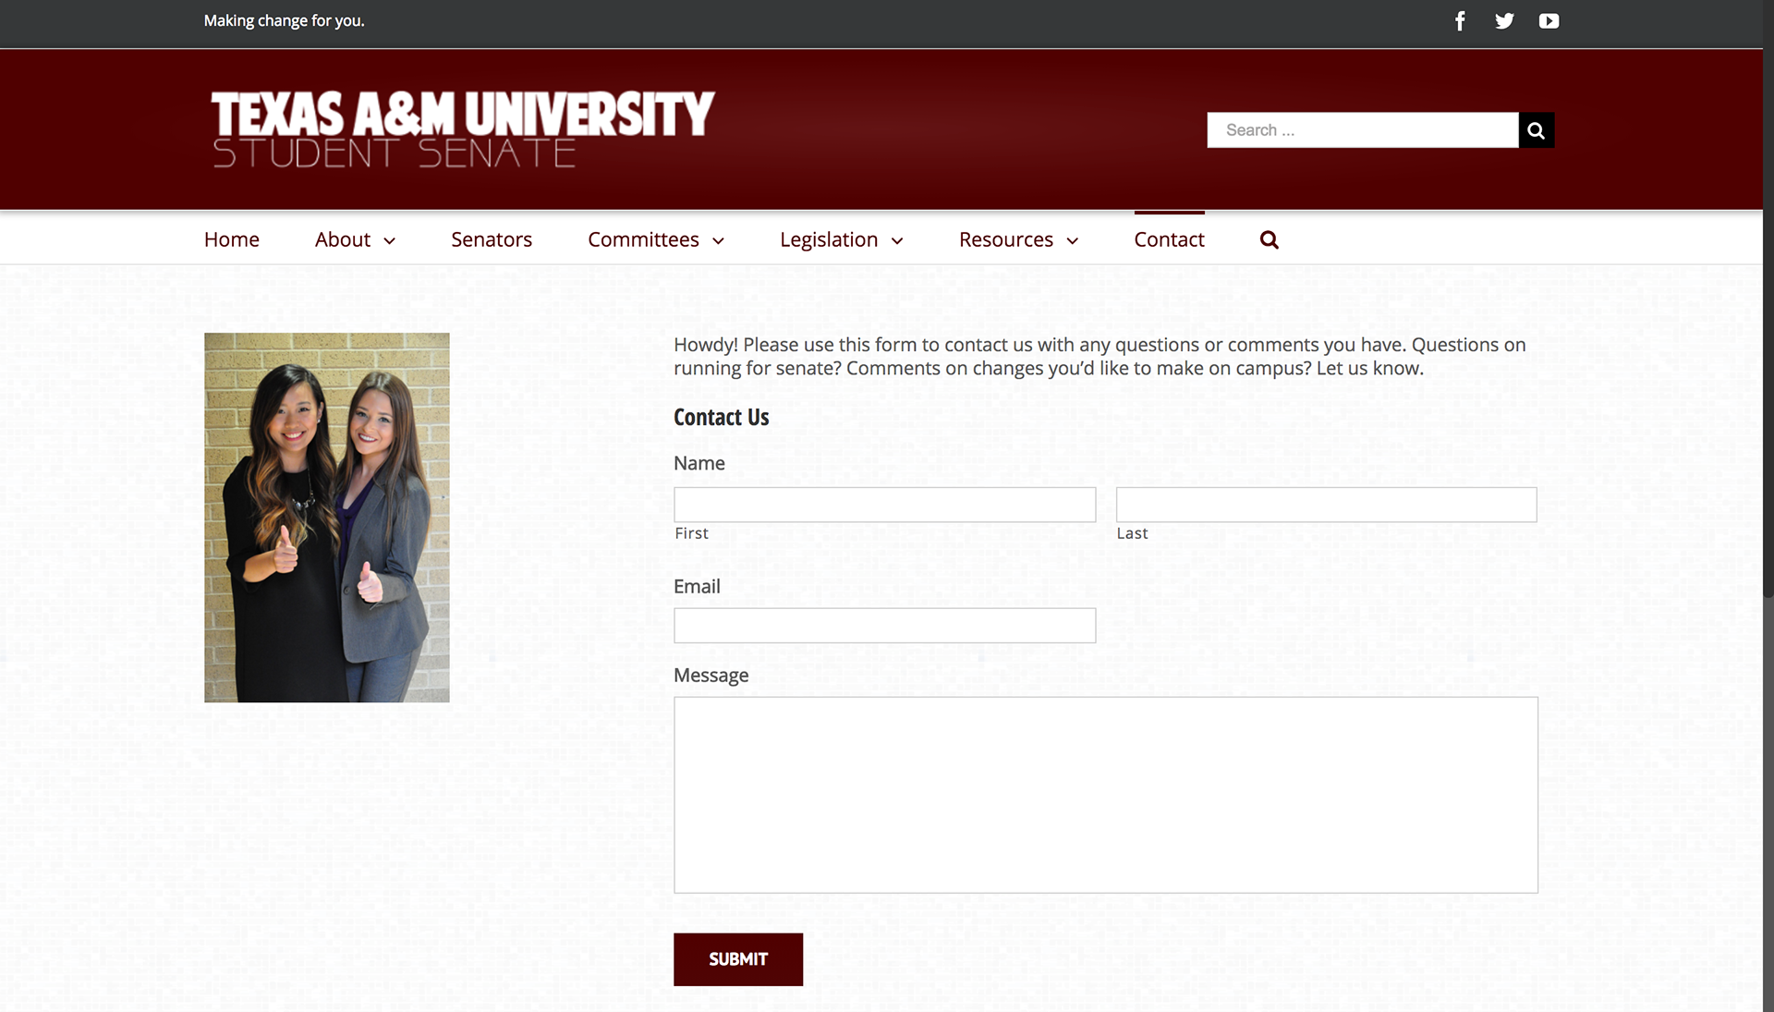1774x1012 pixels.
Task: Expand the Committees menu chevron
Action: 718,240
